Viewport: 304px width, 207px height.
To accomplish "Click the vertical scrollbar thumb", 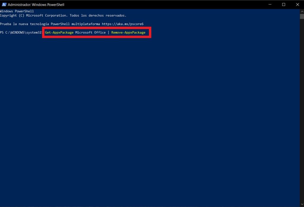I will pyautogui.click(x=302, y=16).
